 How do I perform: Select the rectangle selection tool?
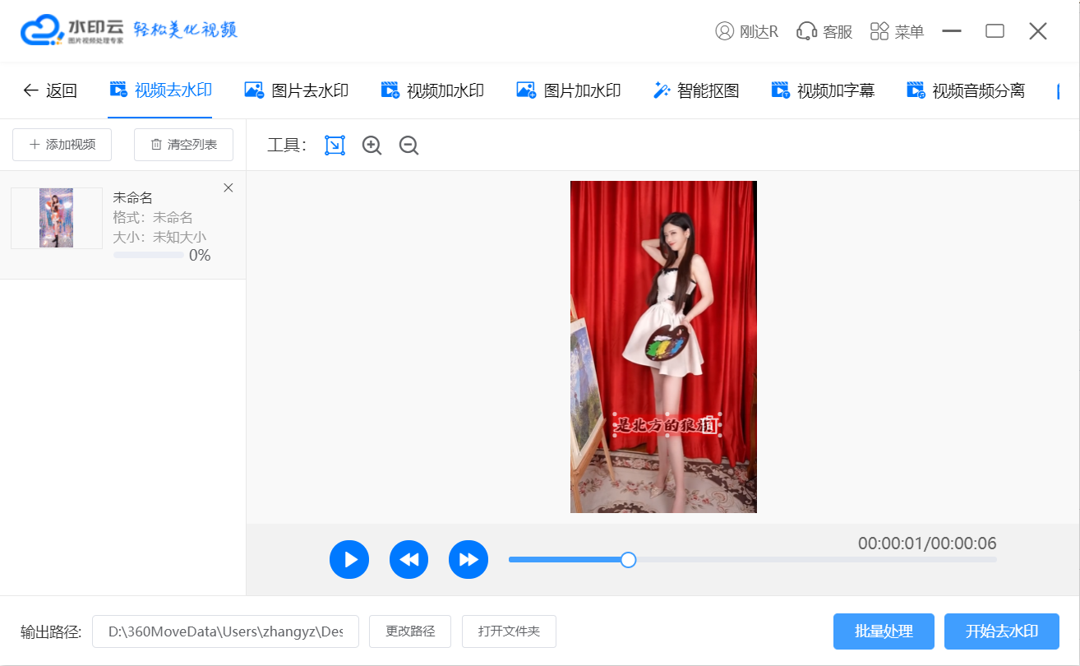[335, 146]
